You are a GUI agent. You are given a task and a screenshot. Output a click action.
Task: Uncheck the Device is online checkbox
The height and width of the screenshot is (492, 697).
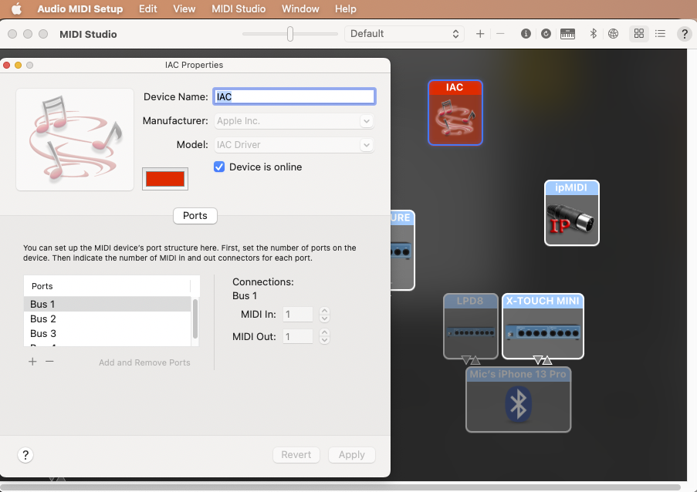coord(219,167)
